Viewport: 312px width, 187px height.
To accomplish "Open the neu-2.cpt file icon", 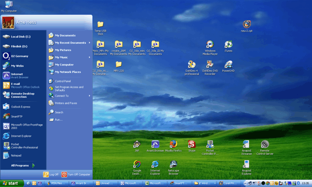I will [247, 26].
